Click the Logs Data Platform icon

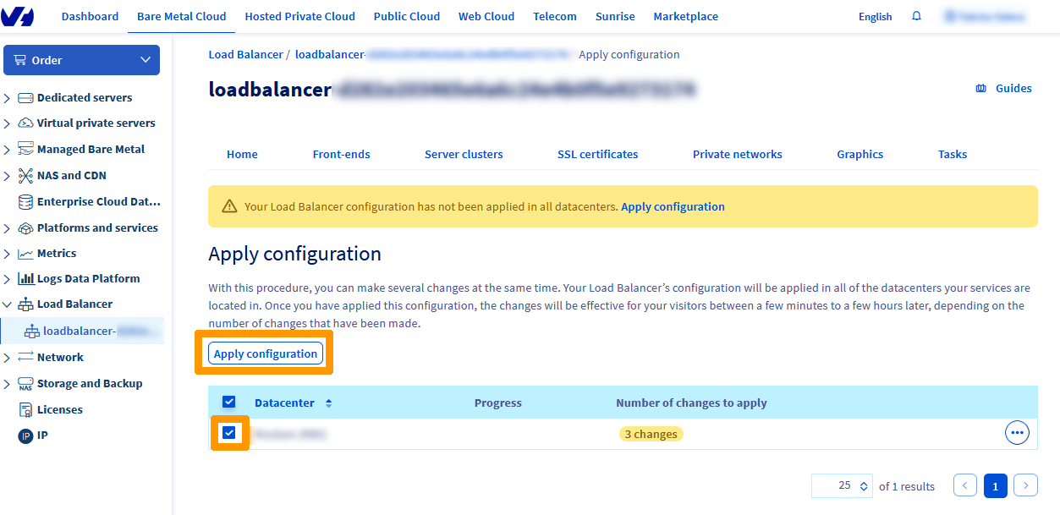(x=27, y=278)
